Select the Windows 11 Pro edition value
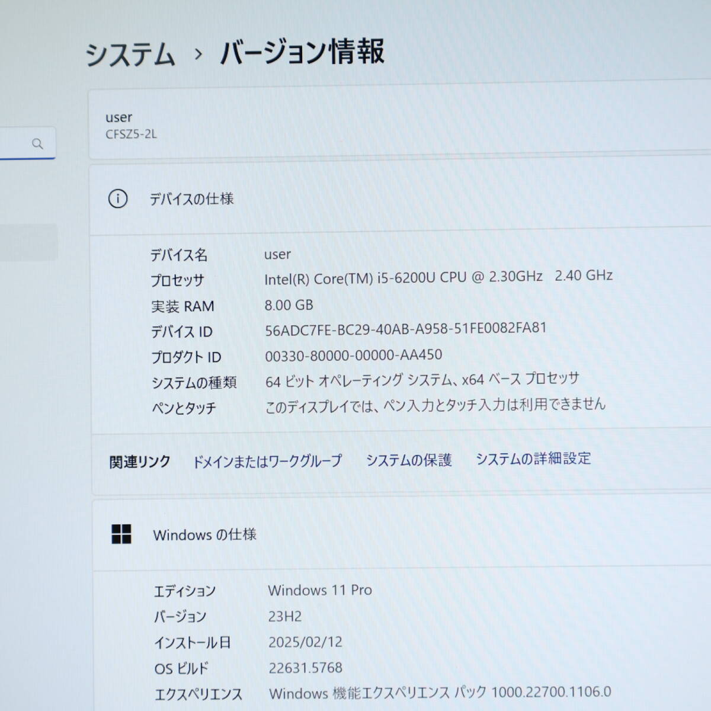The width and height of the screenshot is (711, 711). click(x=320, y=590)
